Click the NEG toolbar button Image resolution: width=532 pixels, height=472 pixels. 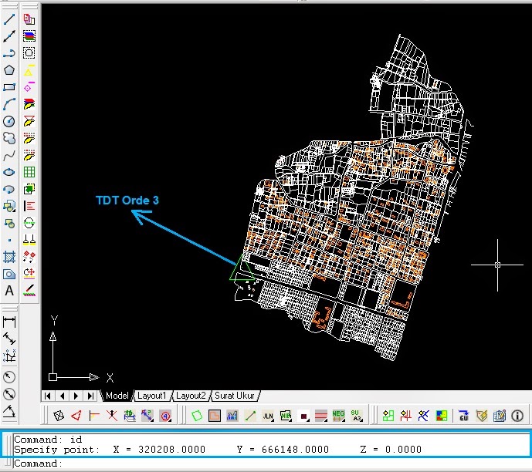click(x=338, y=416)
